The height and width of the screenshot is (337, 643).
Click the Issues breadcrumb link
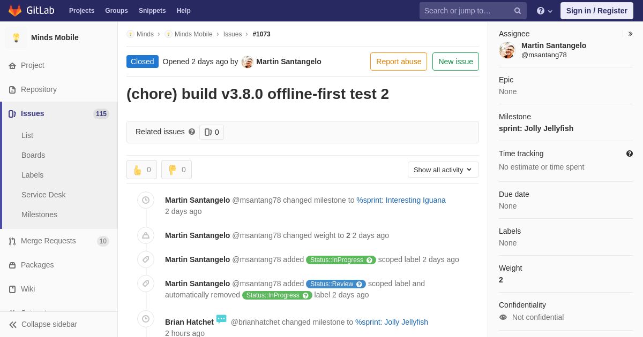[233, 34]
